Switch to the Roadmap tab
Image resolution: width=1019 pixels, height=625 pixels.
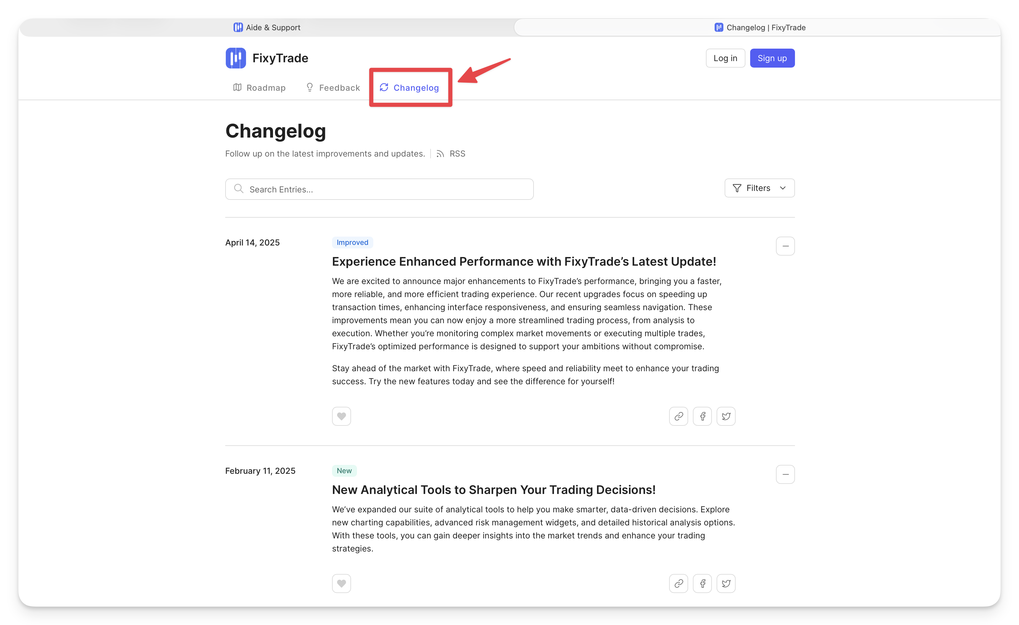[x=259, y=88]
